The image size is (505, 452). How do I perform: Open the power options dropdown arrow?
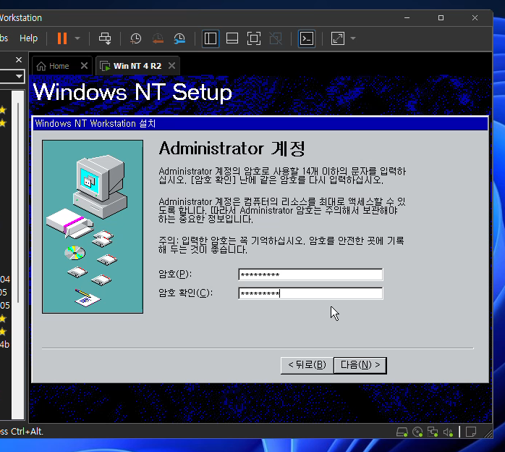point(77,38)
